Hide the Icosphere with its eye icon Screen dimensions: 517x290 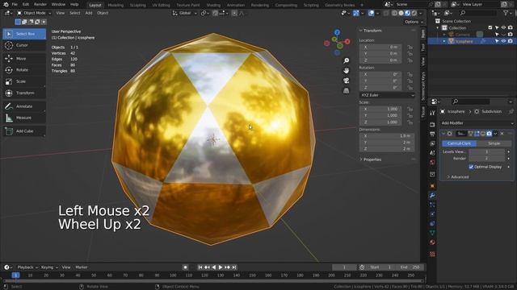[503, 41]
